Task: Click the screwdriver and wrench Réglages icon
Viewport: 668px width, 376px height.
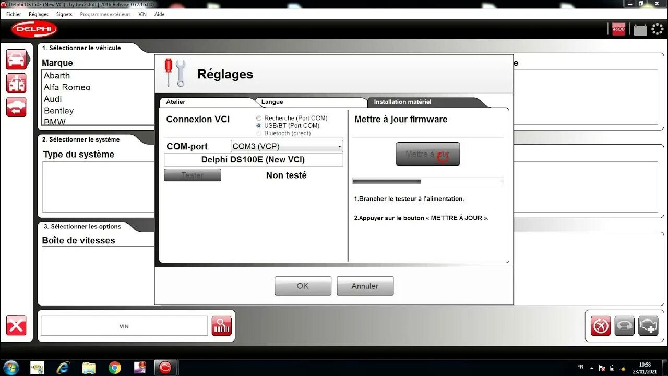Action: point(175,73)
